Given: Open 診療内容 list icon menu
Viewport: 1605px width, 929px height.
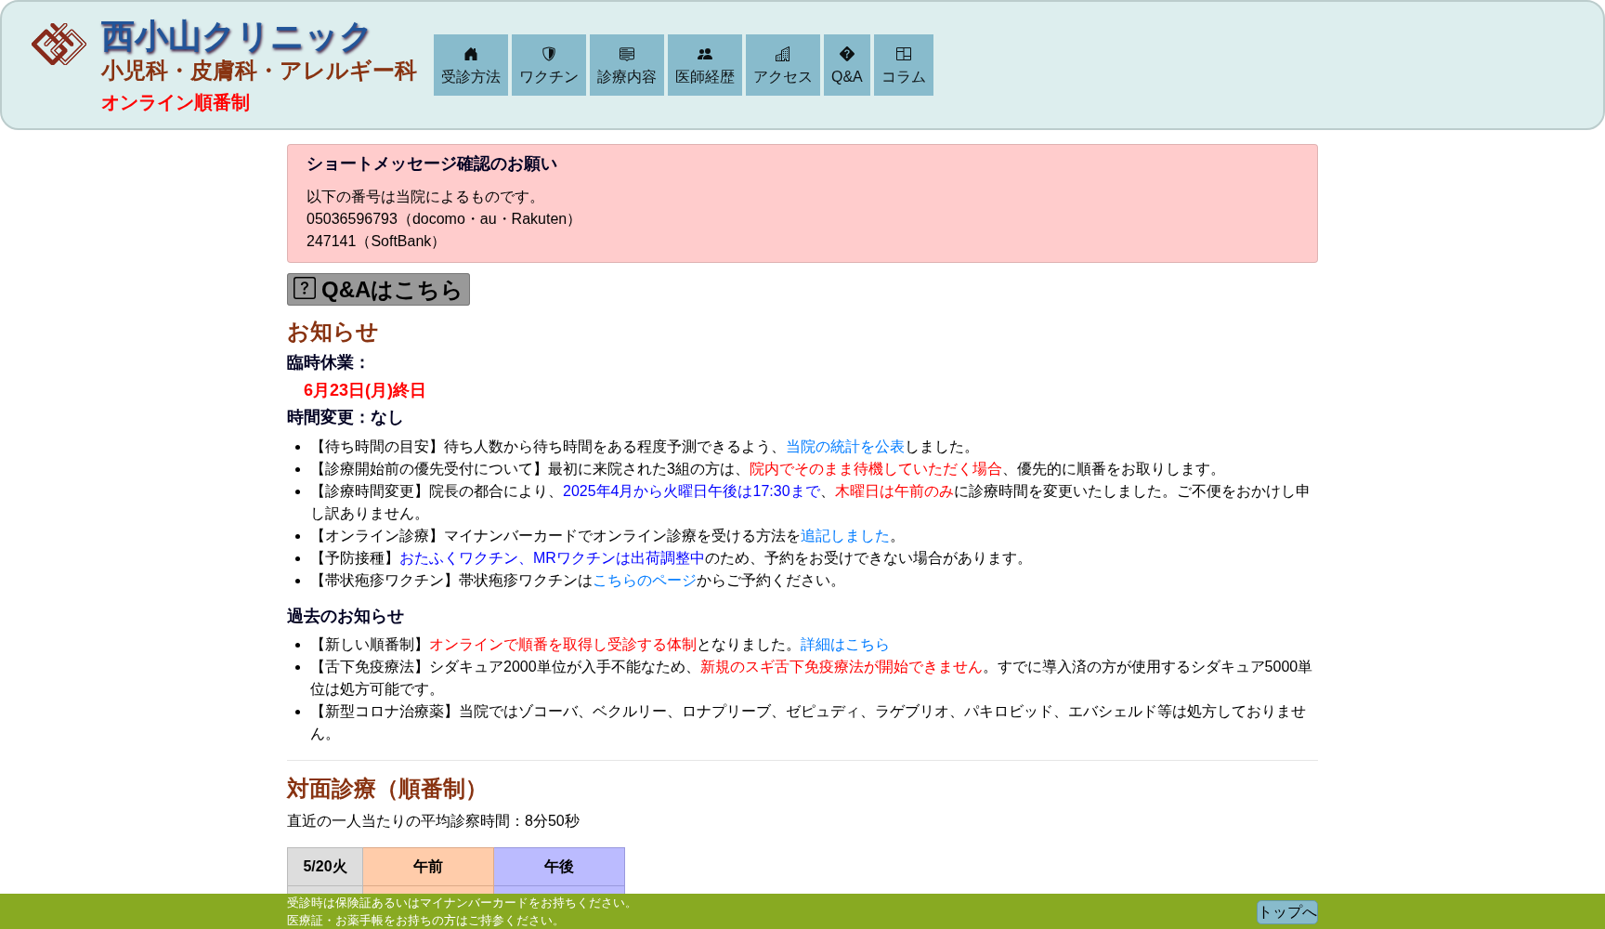Looking at the screenshot, I should click(627, 55).
